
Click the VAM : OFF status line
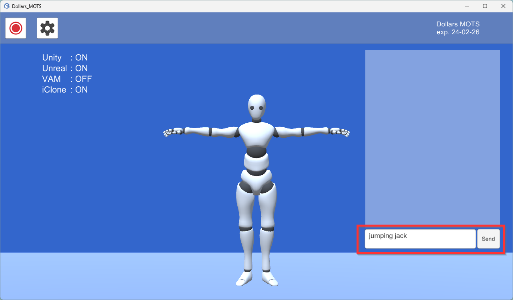point(67,79)
